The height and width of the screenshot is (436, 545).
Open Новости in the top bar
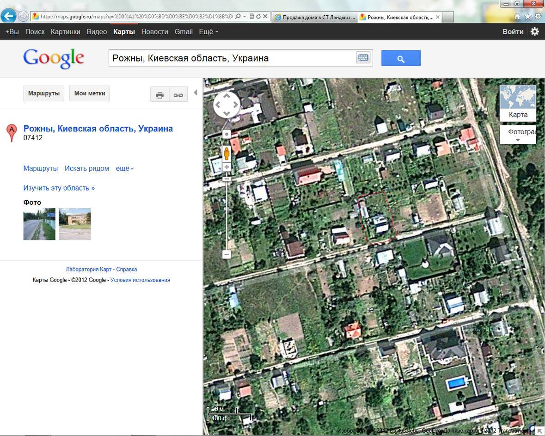point(155,31)
